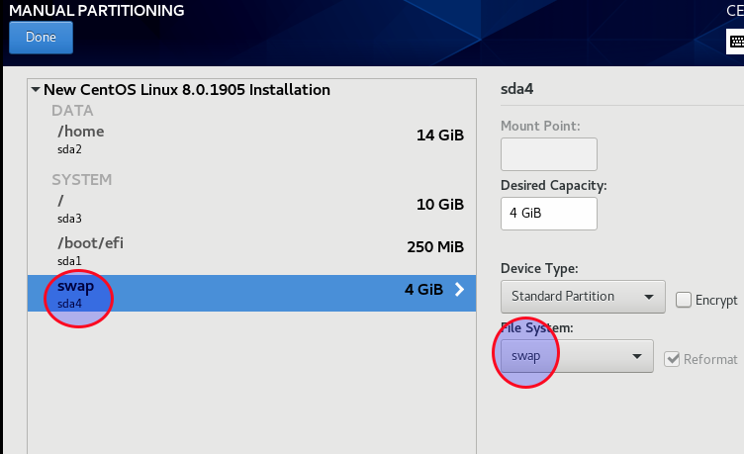Click the DATA section heading
744x454 pixels.
click(x=72, y=111)
